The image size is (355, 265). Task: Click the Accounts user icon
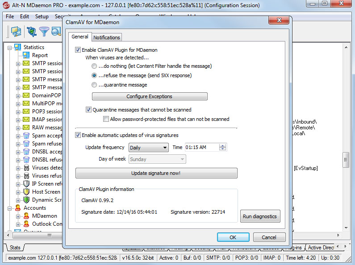point(18,208)
